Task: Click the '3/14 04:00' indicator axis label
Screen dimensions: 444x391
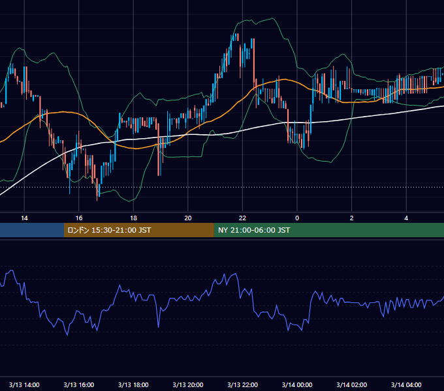Action: [406, 384]
